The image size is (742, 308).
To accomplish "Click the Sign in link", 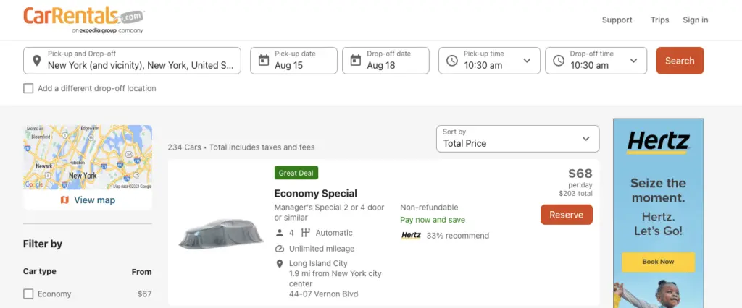I will tap(695, 20).
